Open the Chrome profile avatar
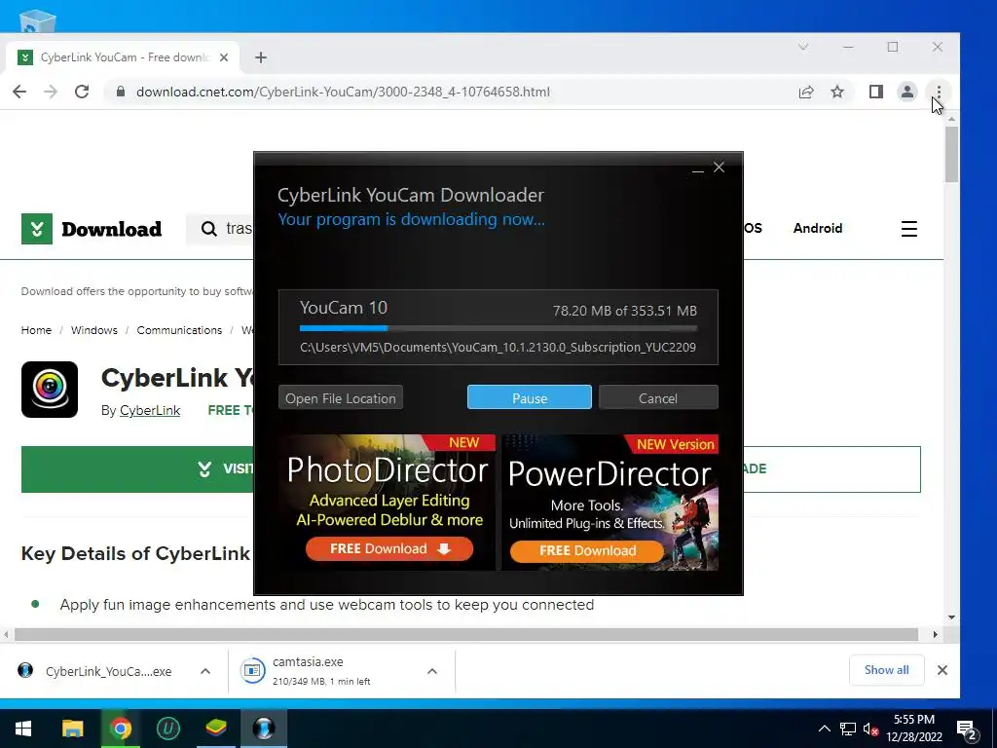This screenshot has height=748, width=997. [x=907, y=92]
